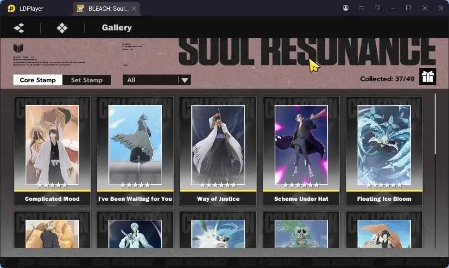Open the Complicated Mood stamp card
Screen dimensions: 449x268
[52, 151]
